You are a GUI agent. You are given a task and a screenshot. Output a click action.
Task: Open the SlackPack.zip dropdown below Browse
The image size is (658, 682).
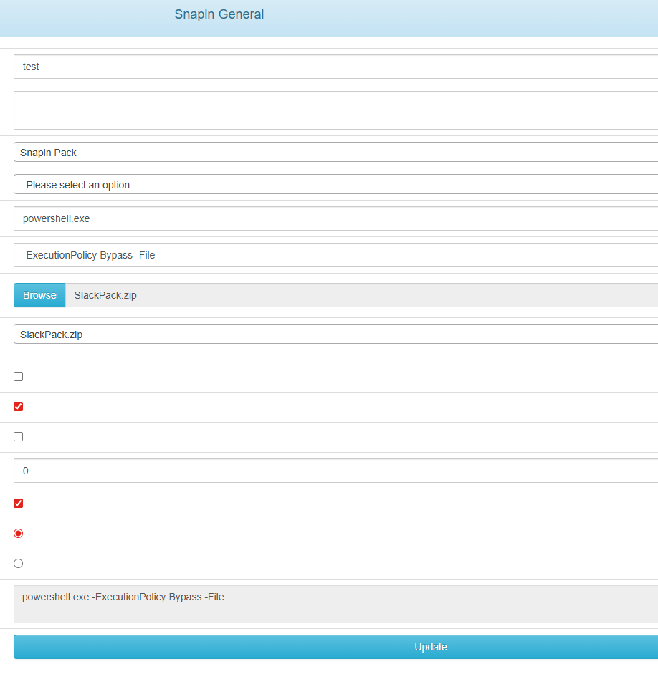(335, 335)
